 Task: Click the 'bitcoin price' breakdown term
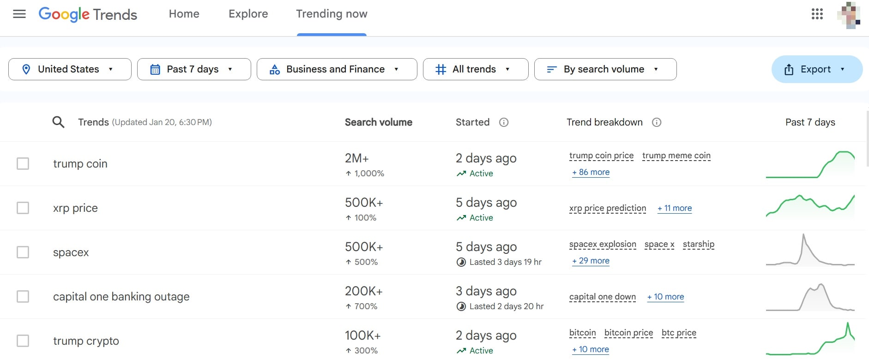(629, 333)
